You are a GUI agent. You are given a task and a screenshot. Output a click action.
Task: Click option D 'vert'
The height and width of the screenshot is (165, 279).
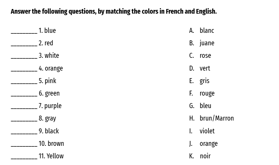[x=205, y=68]
